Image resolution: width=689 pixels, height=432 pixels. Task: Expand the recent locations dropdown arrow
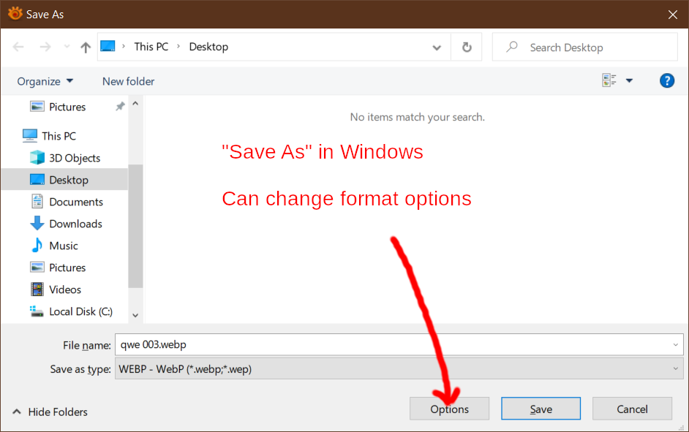(67, 47)
